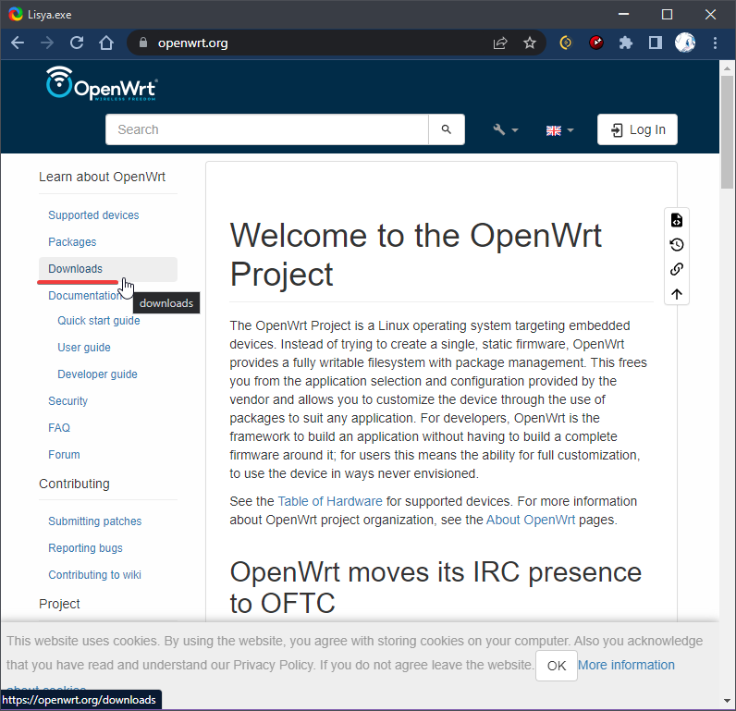Open browser three-dot menu

click(x=715, y=43)
